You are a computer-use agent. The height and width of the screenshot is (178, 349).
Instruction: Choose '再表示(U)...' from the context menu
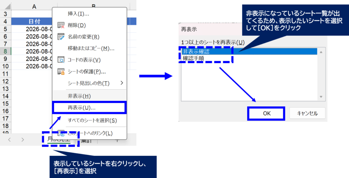(90, 108)
